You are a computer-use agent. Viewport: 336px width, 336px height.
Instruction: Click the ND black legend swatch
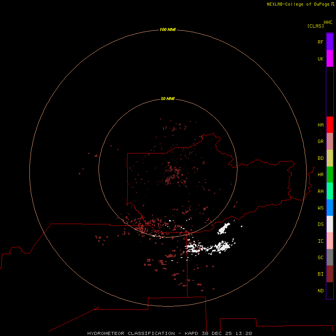[330, 290]
